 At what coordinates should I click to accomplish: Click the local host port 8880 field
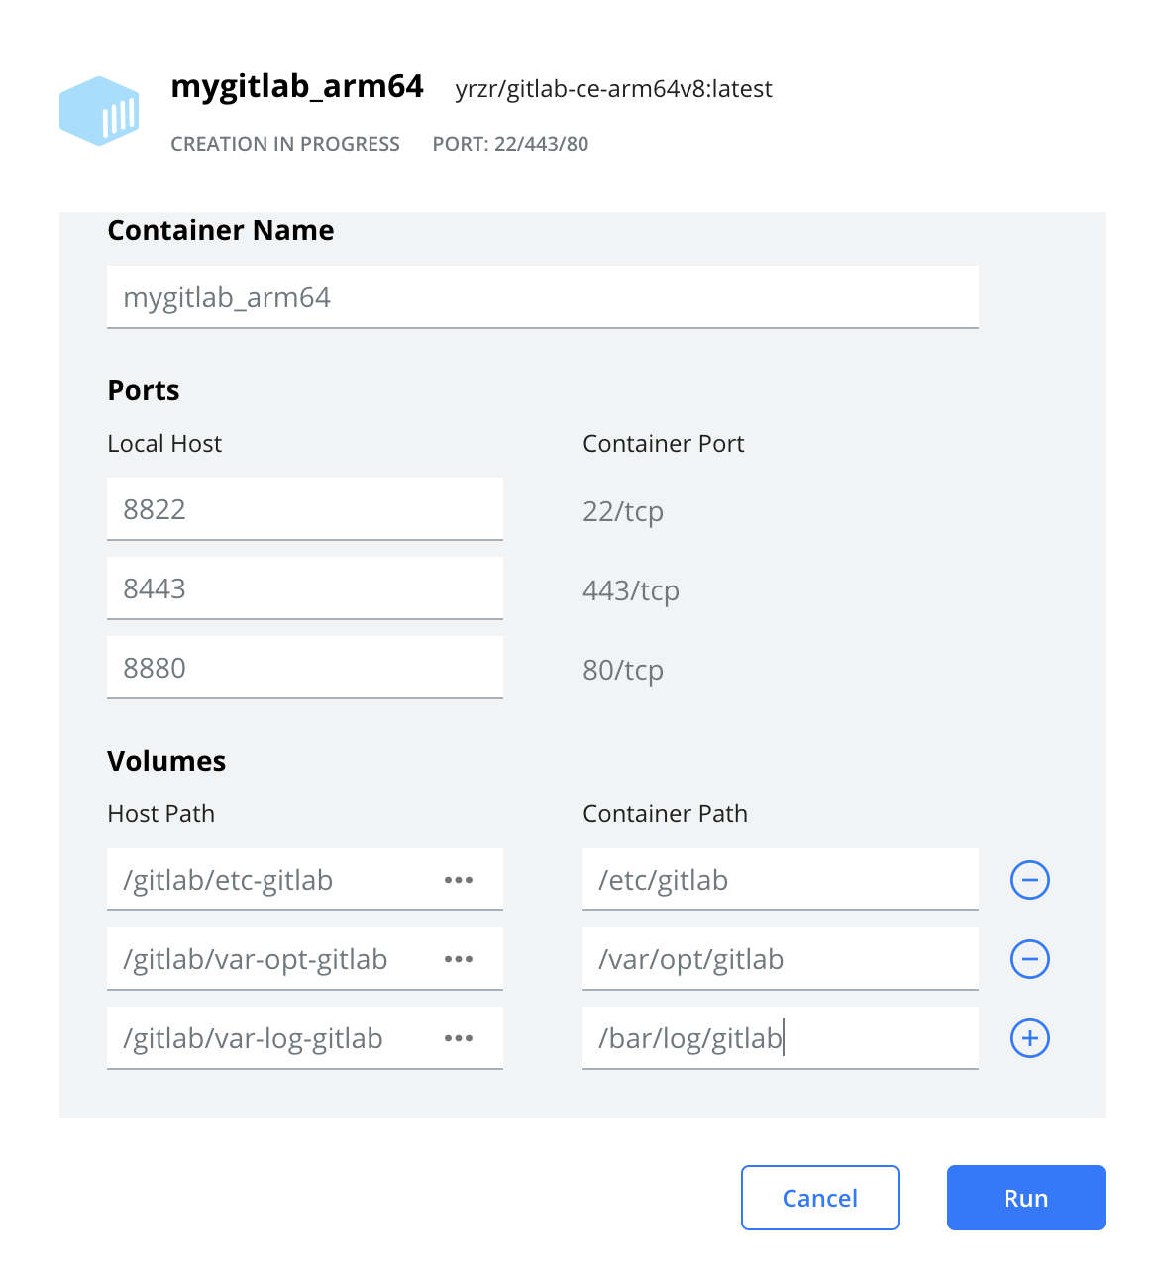click(x=304, y=667)
